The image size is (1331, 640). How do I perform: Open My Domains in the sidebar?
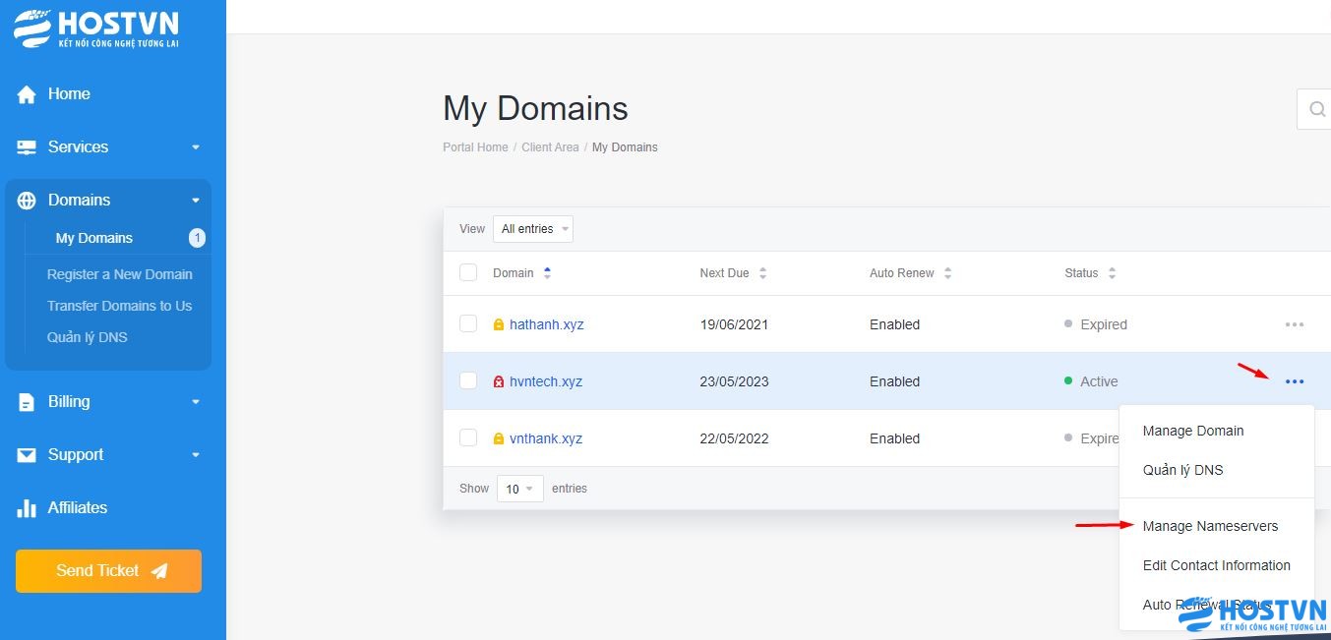(x=94, y=238)
